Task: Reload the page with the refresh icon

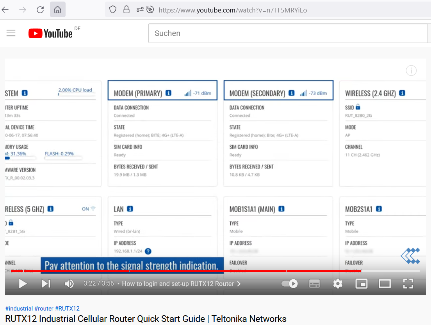Action: pos(40,10)
